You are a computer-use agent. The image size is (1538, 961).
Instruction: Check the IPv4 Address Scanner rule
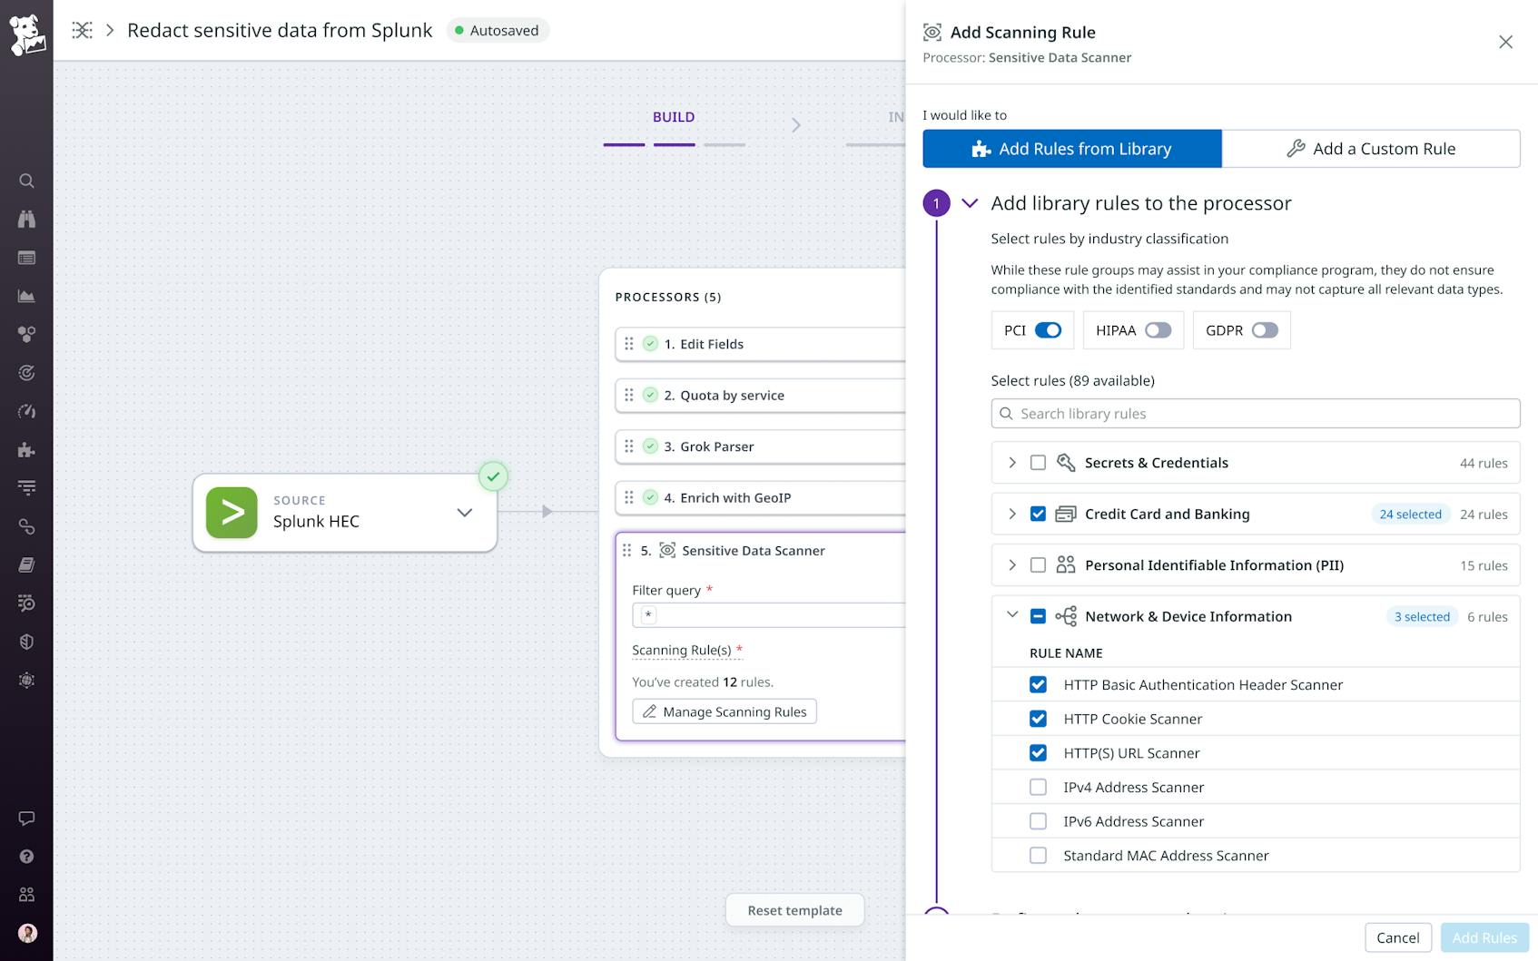point(1038,787)
